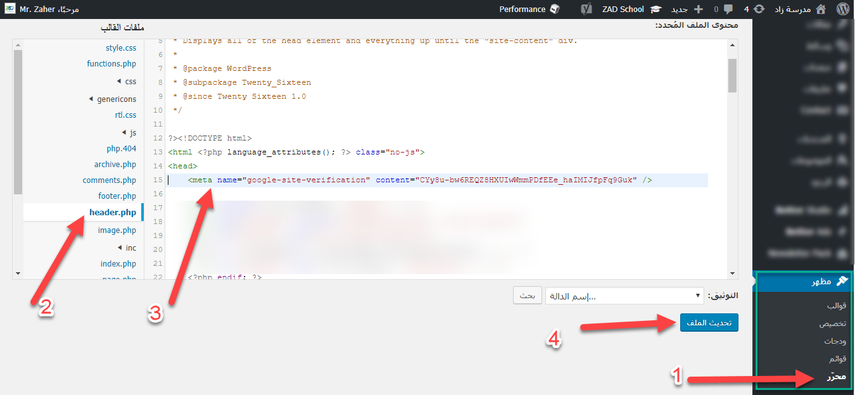Open style.css in theme files
The width and height of the screenshot is (855, 395).
pyautogui.click(x=121, y=47)
